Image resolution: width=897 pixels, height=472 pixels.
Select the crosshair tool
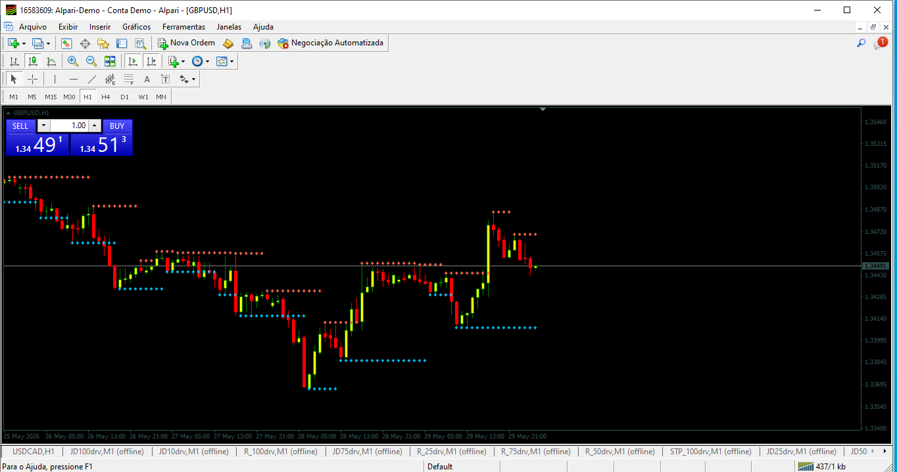(32, 80)
